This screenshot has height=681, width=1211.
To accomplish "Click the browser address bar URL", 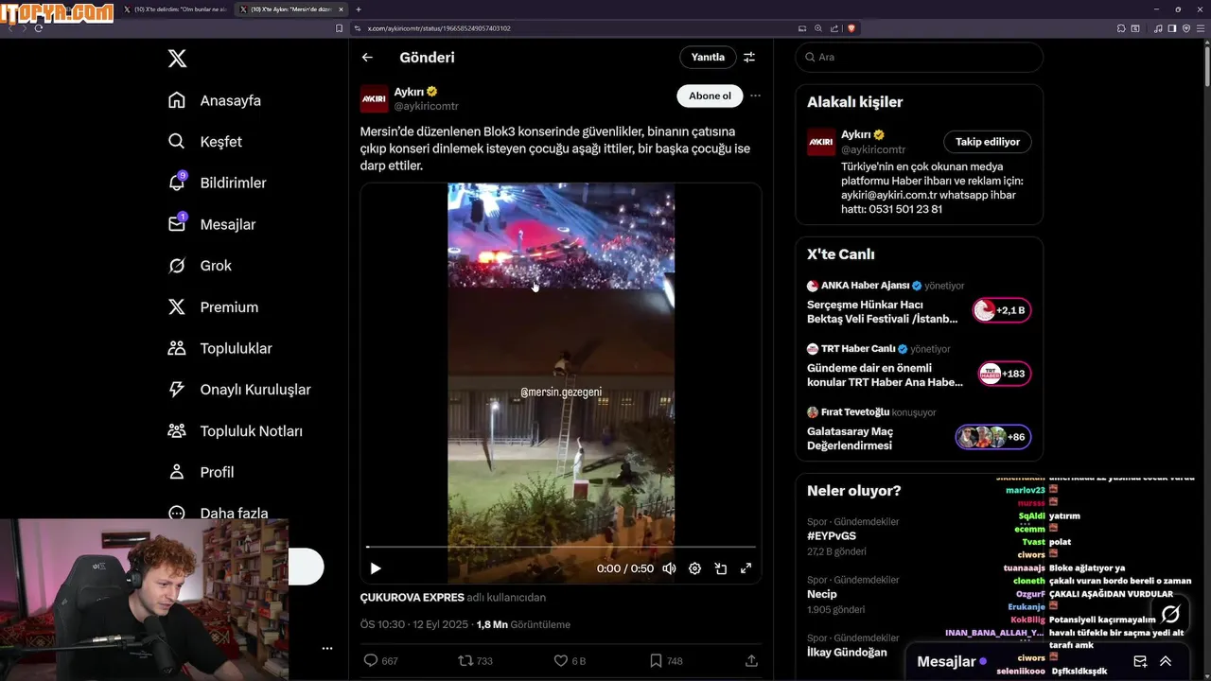I will [439, 28].
